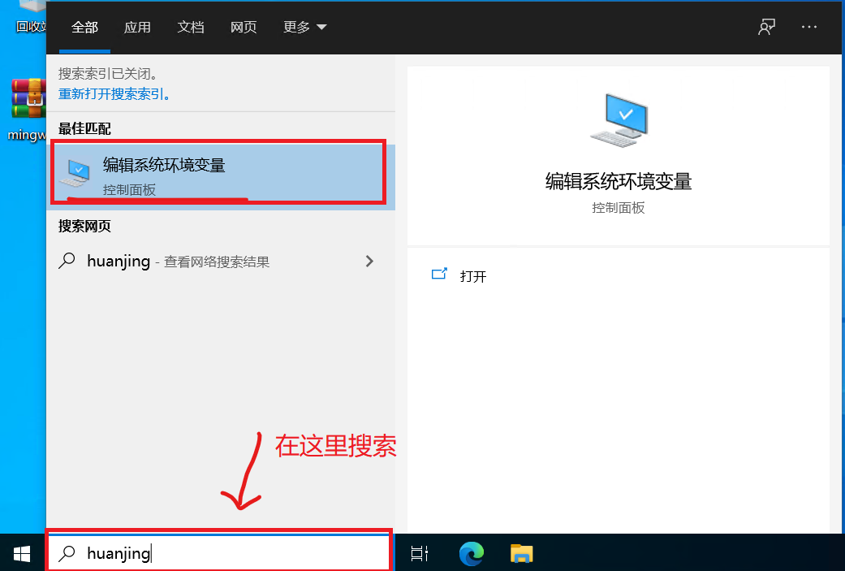Expand the 更多 dropdown

(x=305, y=27)
